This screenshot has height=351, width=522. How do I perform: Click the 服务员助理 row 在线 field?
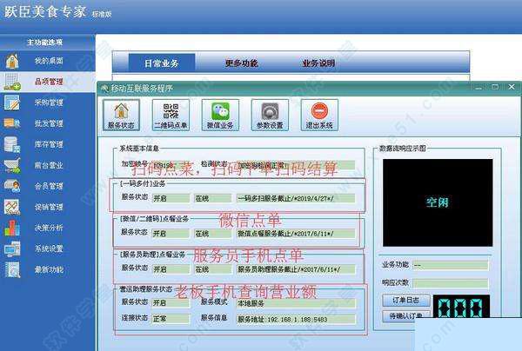[x=213, y=269]
